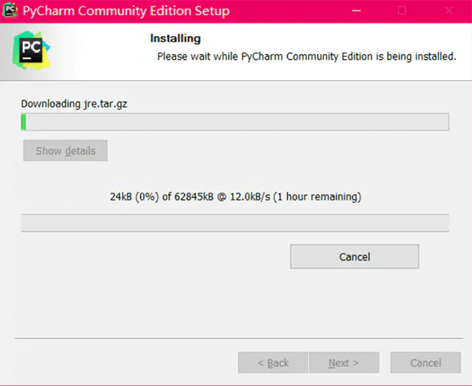Click the Back button
The width and height of the screenshot is (472, 386).
(x=273, y=362)
